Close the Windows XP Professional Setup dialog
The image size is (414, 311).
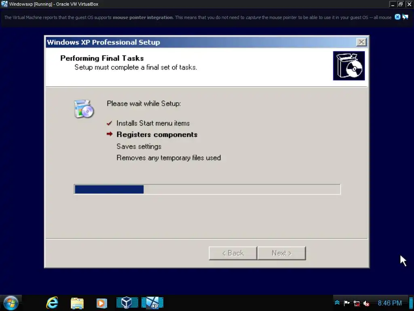click(361, 42)
